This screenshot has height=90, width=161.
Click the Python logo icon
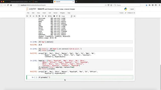[x=126, y=9]
